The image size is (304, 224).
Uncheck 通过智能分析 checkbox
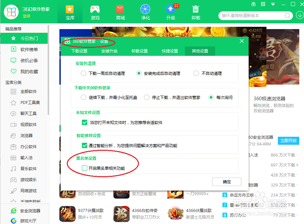click(85, 145)
